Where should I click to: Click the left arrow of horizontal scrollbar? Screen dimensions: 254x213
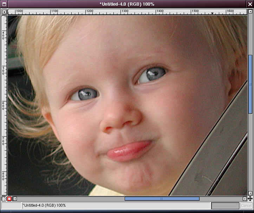pyautogui.click(x=15, y=199)
